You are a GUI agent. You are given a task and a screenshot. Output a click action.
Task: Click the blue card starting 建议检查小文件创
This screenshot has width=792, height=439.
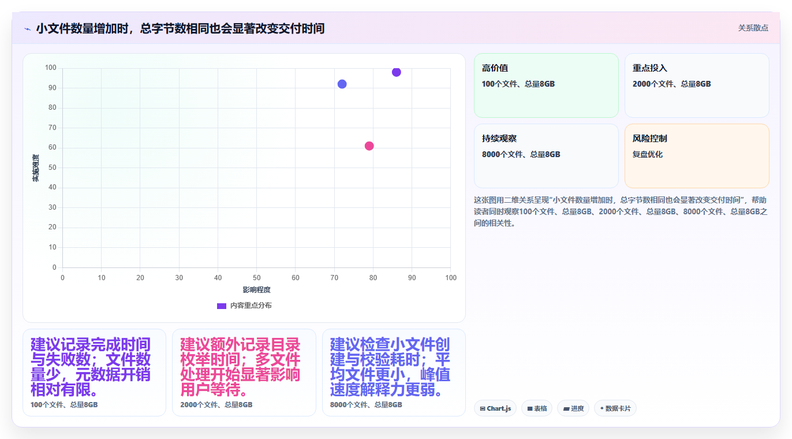coord(394,373)
